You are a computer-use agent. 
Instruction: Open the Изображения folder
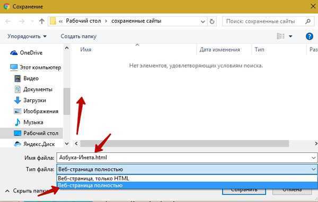tap(41, 112)
